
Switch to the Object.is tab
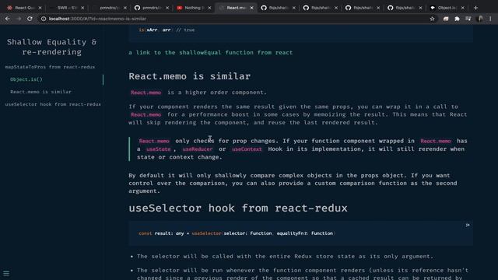(447, 8)
